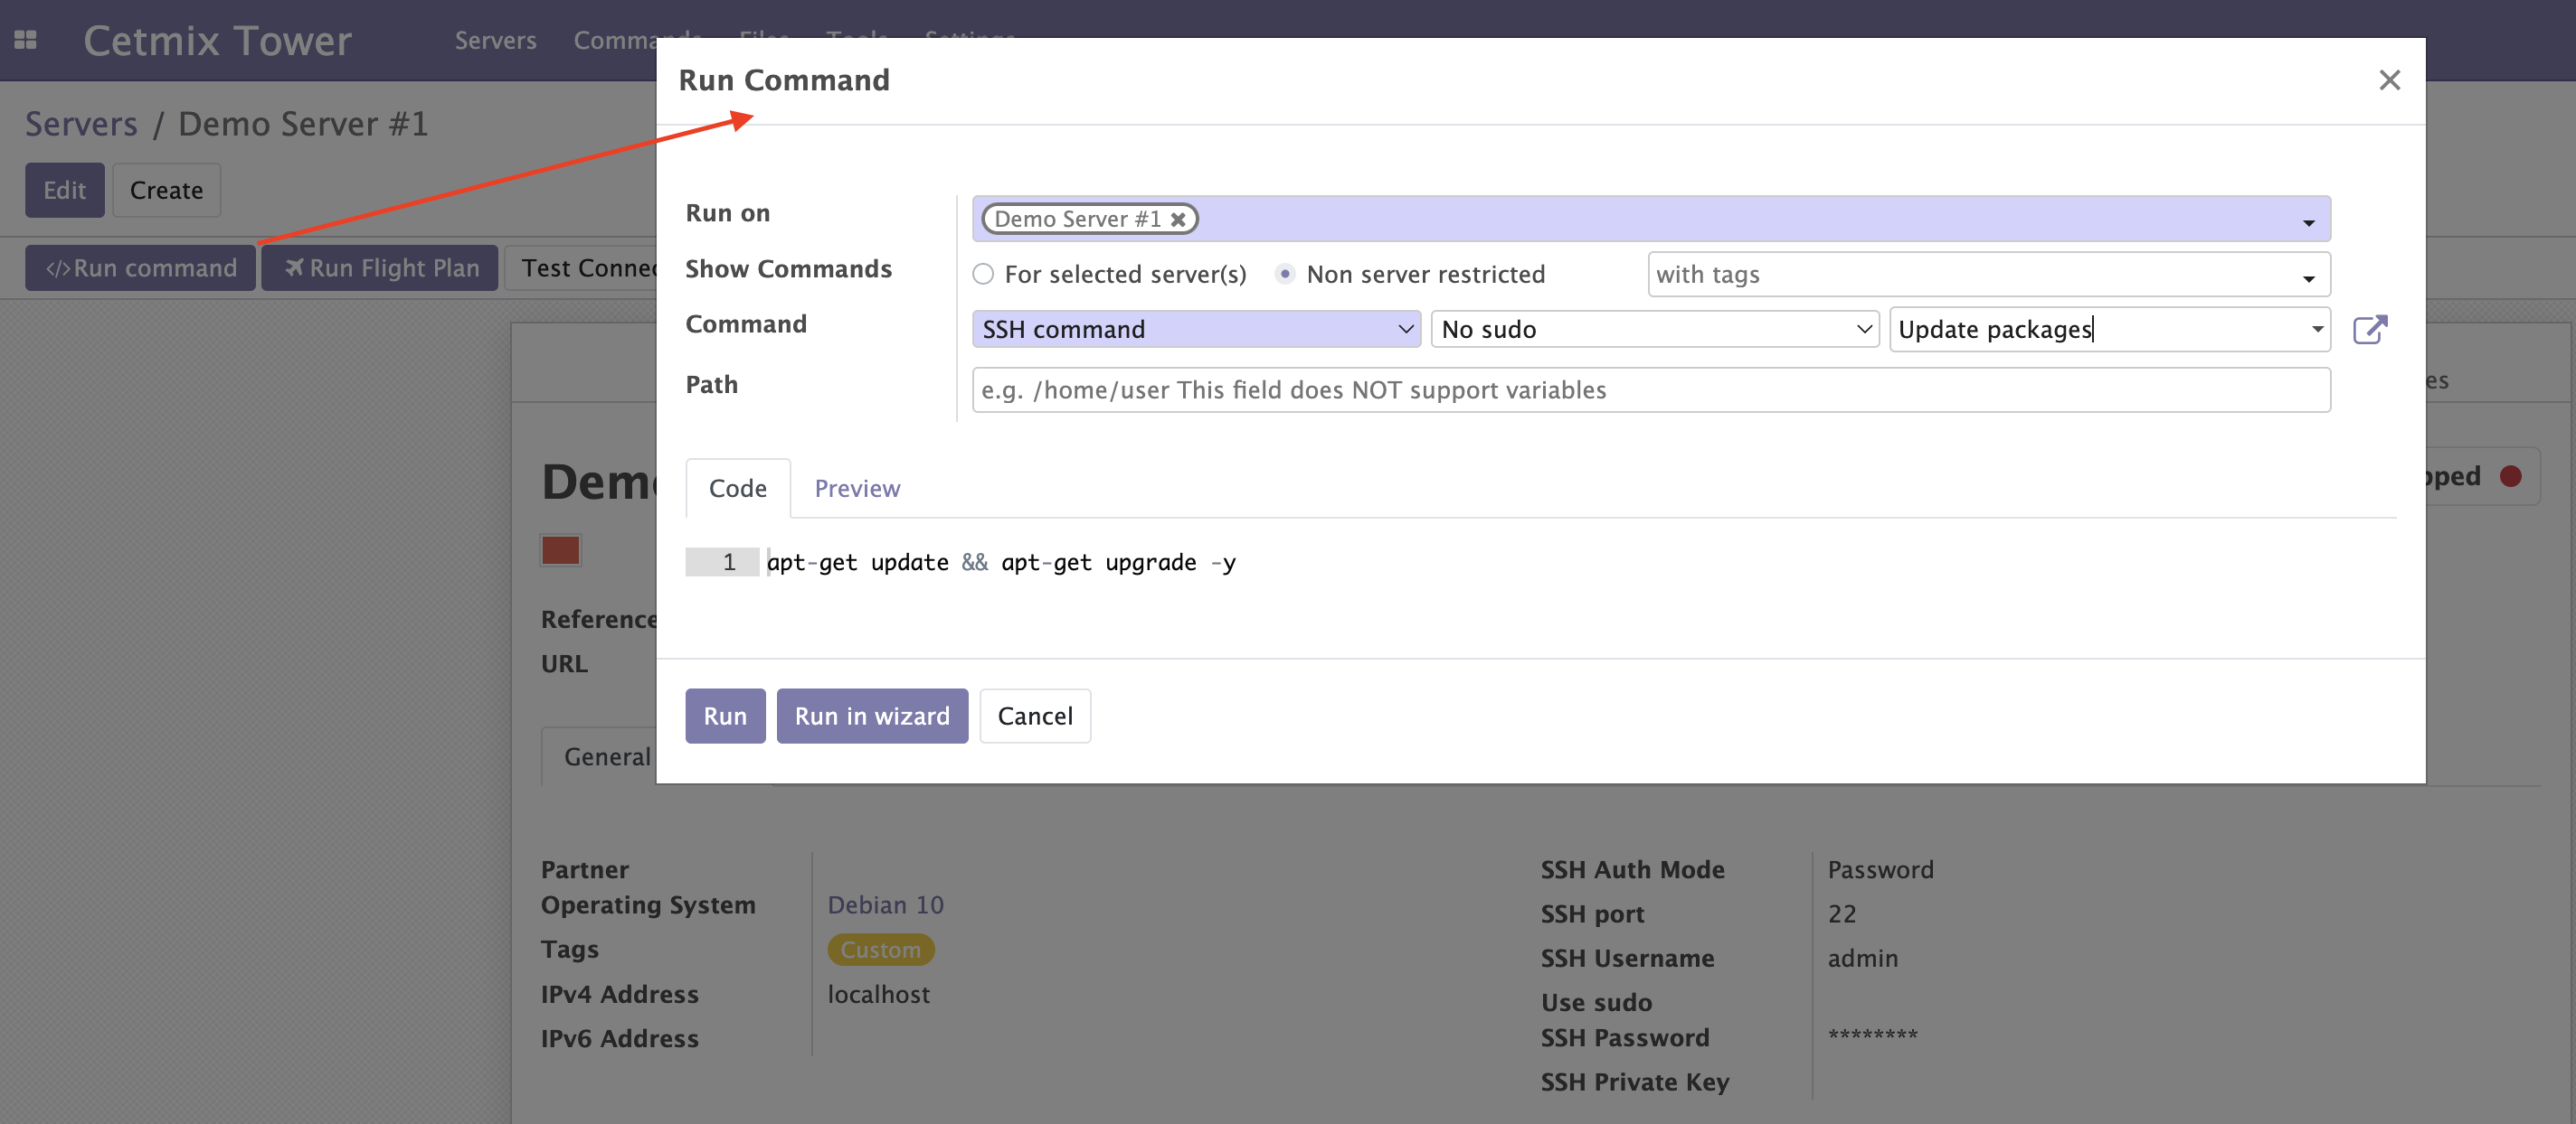Click the Run Flight Plan plane button
2576x1124 pixels.
pyautogui.click(x=380, y=267)
